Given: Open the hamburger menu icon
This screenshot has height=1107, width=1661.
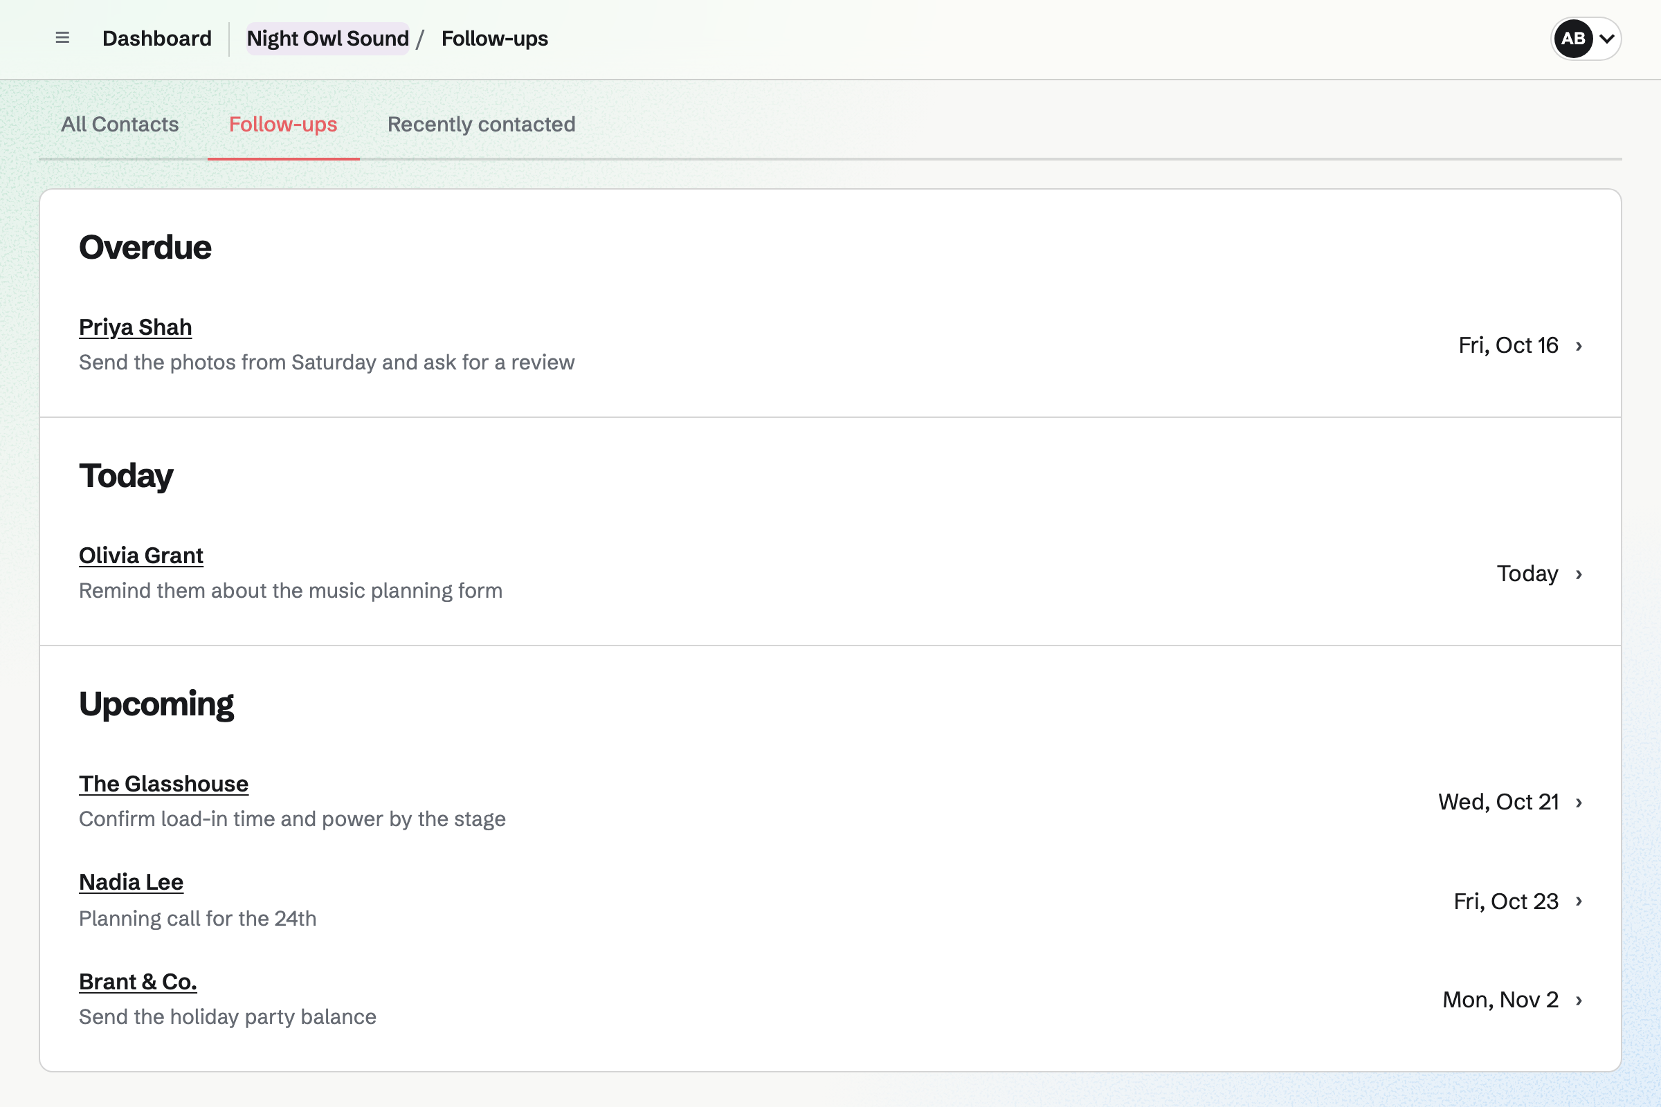Looking at the screenshot, I should pyautogui.click(x=62, y=38).
